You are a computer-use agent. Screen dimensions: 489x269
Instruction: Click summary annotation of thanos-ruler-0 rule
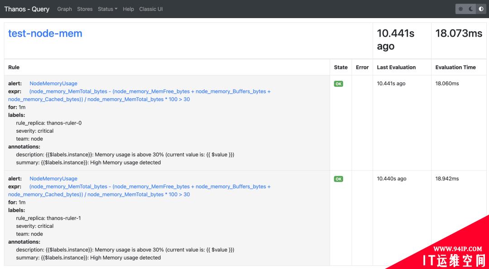click(88, 162)
